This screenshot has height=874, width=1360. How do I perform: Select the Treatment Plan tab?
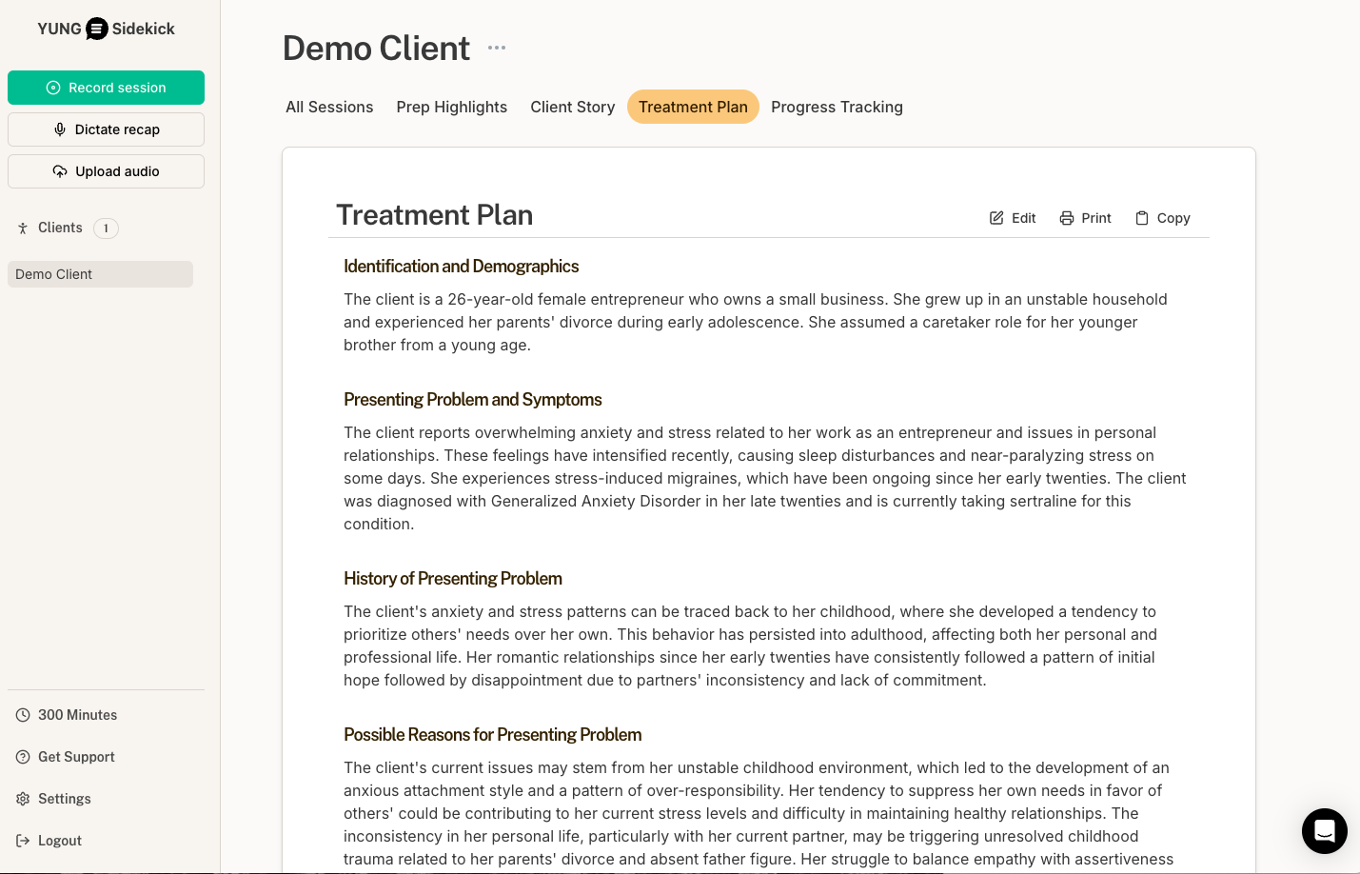(693, 107)
